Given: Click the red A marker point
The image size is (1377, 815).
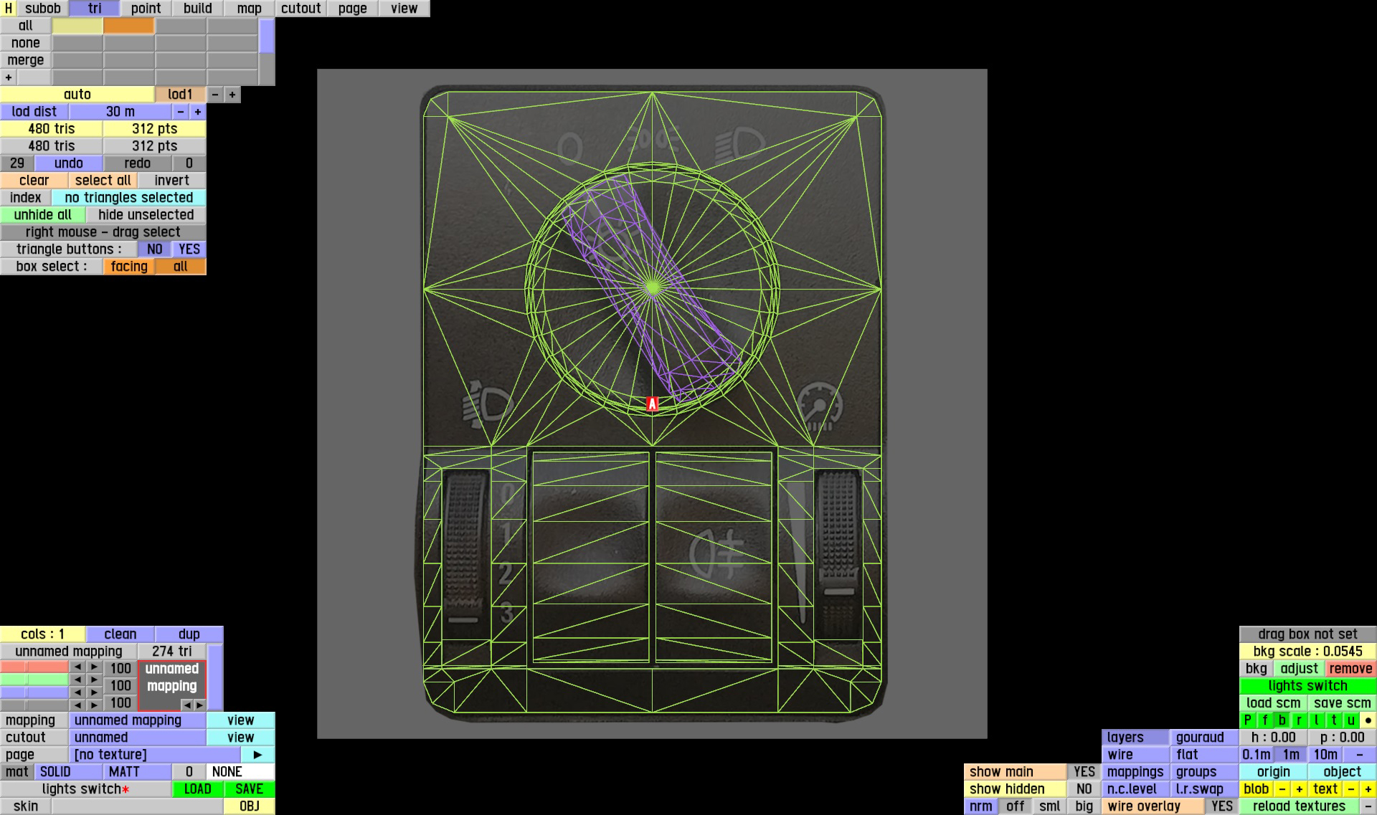Looking at the screenshot, I should coord(652,404).
